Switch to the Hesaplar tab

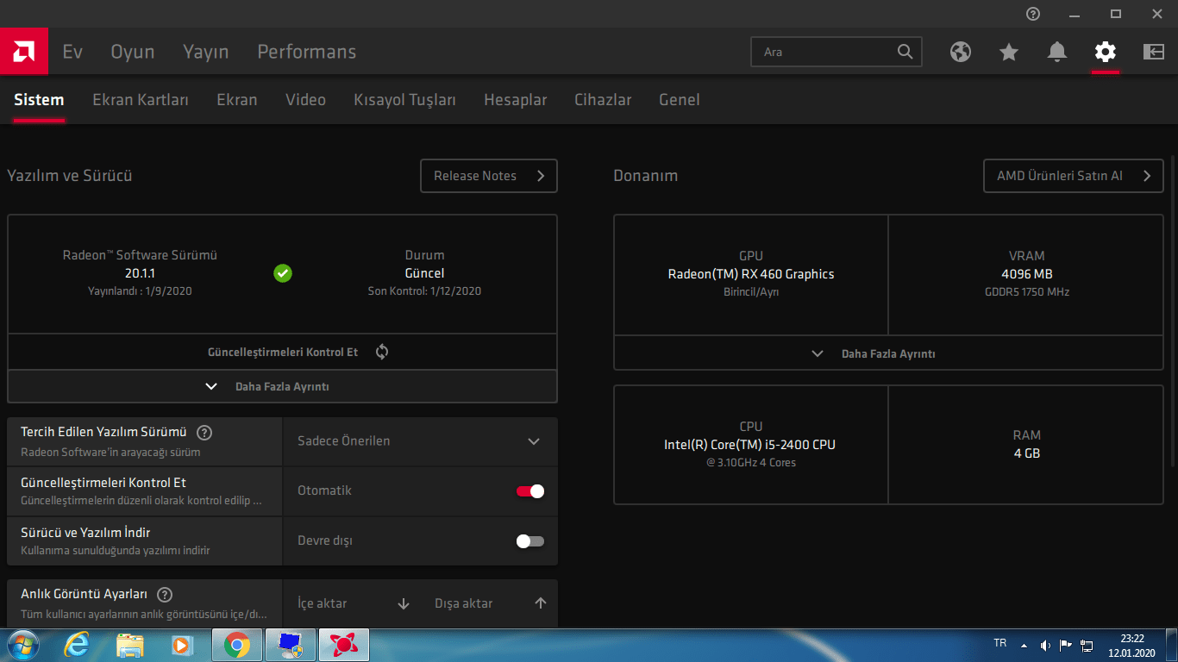click(x=516, y=100)
